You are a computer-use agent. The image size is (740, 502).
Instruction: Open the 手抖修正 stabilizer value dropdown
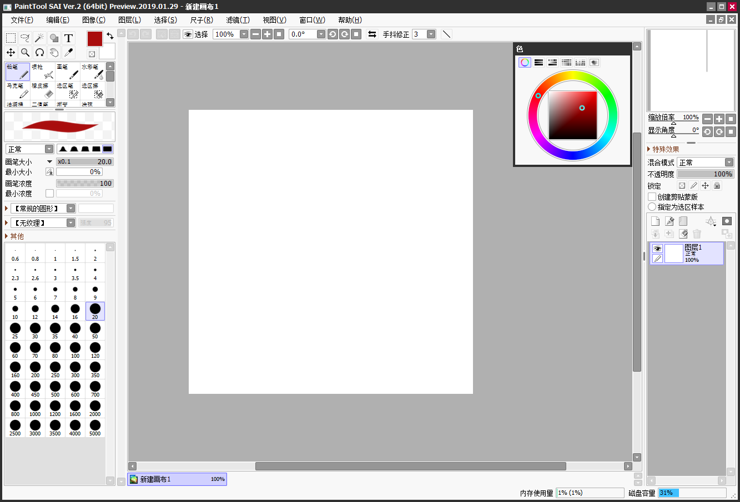click(431, 34)
